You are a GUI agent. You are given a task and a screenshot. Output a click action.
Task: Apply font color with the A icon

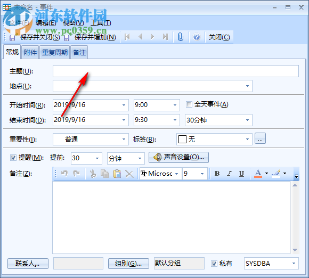coord(258,174)
